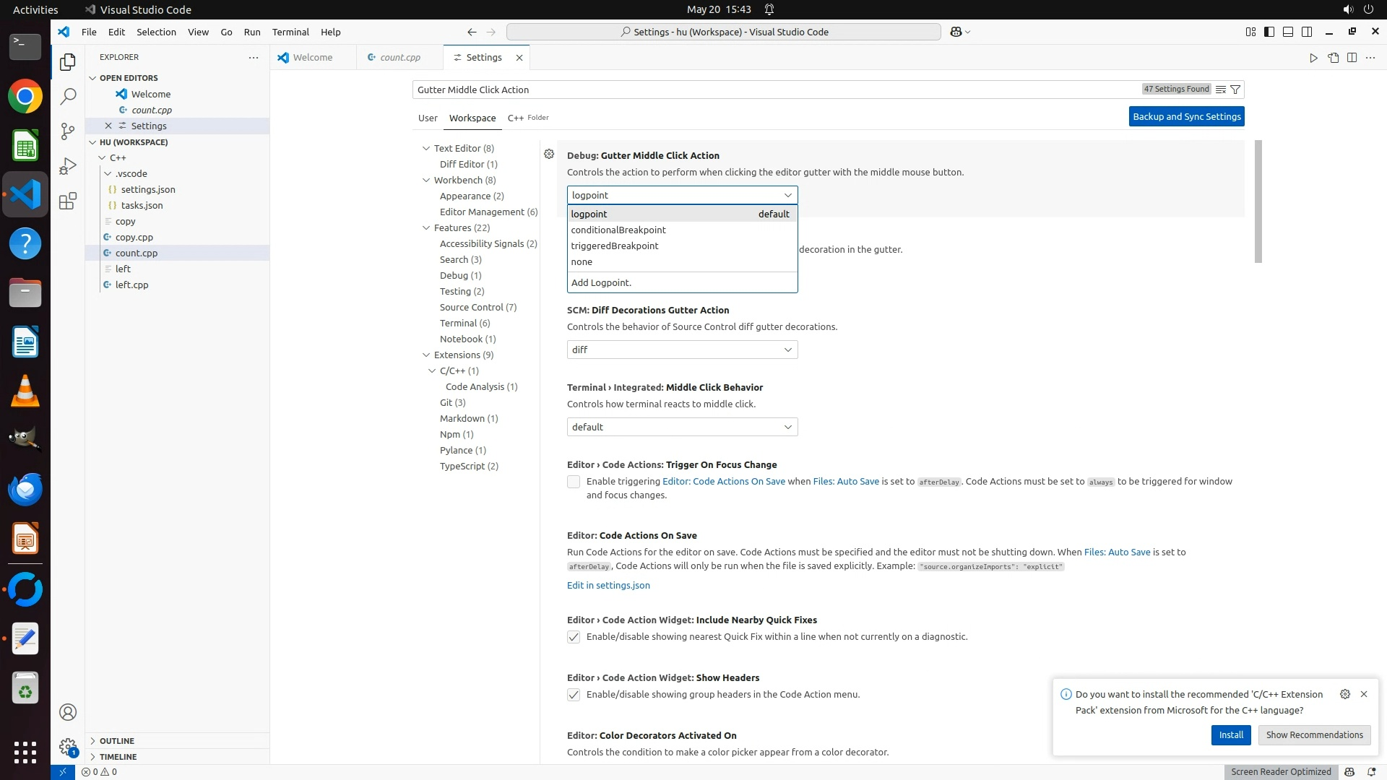Screen dimensions: 1387x780
Task: Open the Extensions view
Action: tap(68, 201)
